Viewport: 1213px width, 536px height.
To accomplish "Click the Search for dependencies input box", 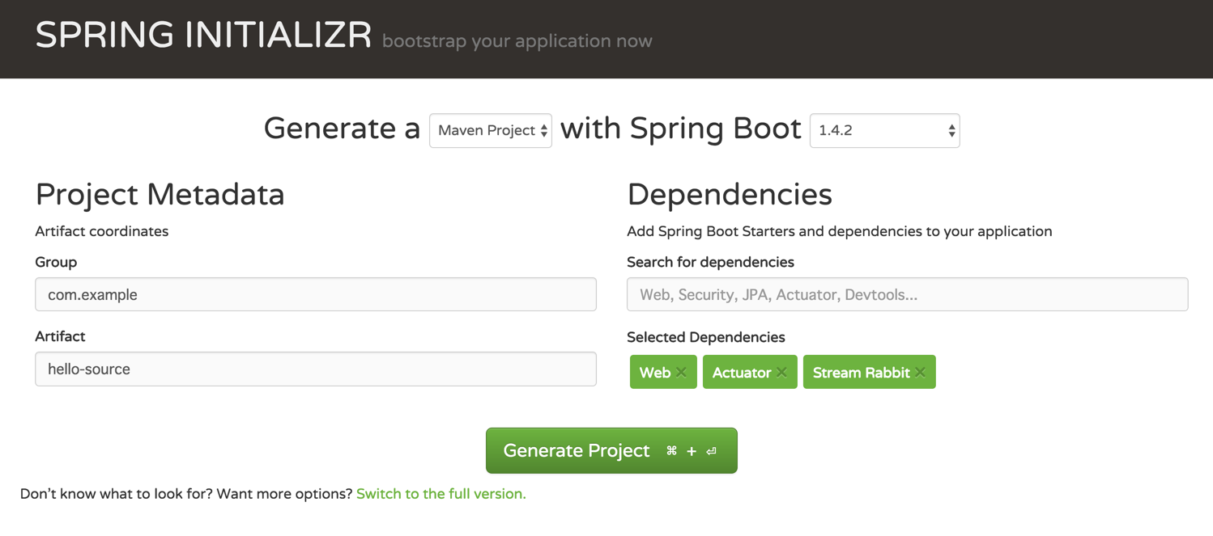I will click(x=907, y=295).
